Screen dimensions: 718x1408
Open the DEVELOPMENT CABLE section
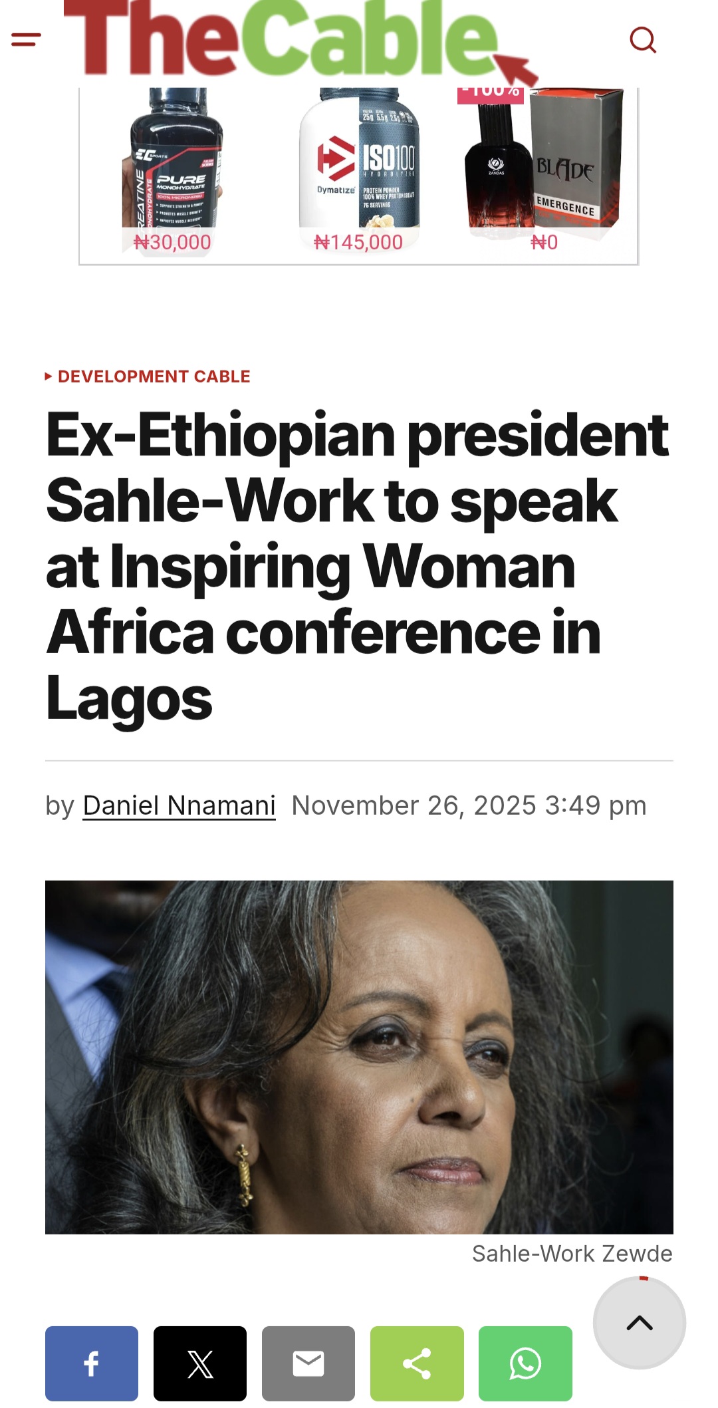153,376
